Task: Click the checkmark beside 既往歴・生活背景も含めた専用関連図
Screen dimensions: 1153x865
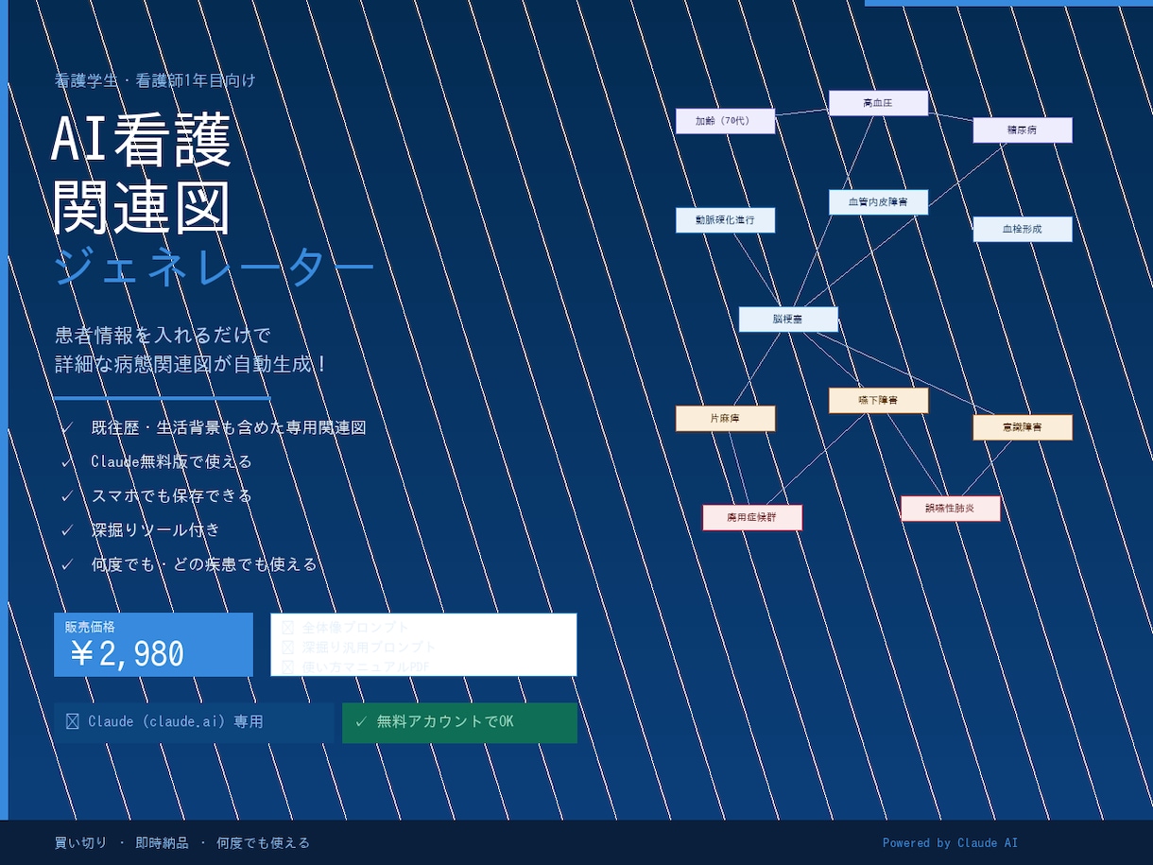Action: point(67,428)
